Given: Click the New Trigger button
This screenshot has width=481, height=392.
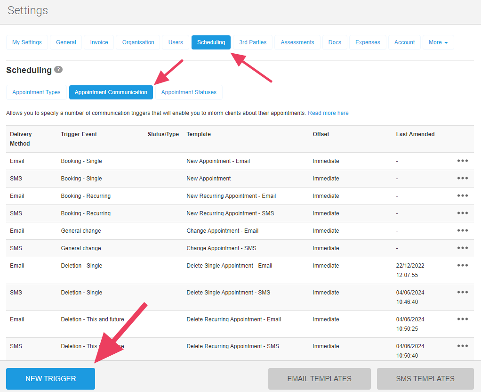Looking at the screenshot, I should [x=50, y=379].
